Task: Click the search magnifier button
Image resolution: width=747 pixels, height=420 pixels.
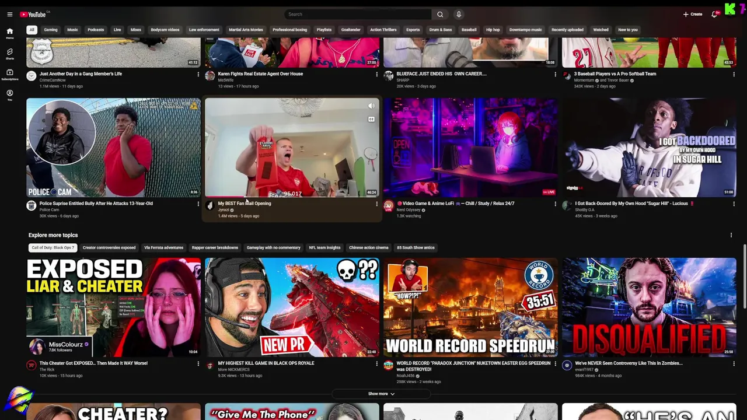Action: click(440, 14)
